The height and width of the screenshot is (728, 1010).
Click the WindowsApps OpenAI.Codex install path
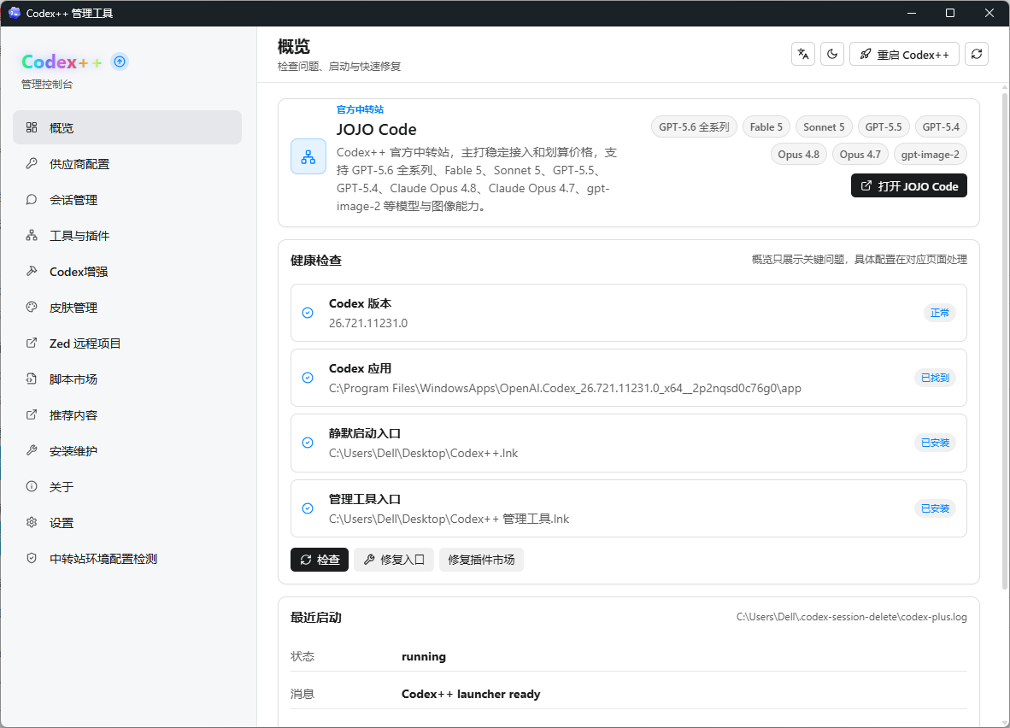click(x=565, y=388)
